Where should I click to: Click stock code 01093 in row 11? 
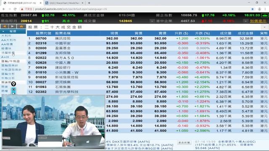tap(41, 87)
